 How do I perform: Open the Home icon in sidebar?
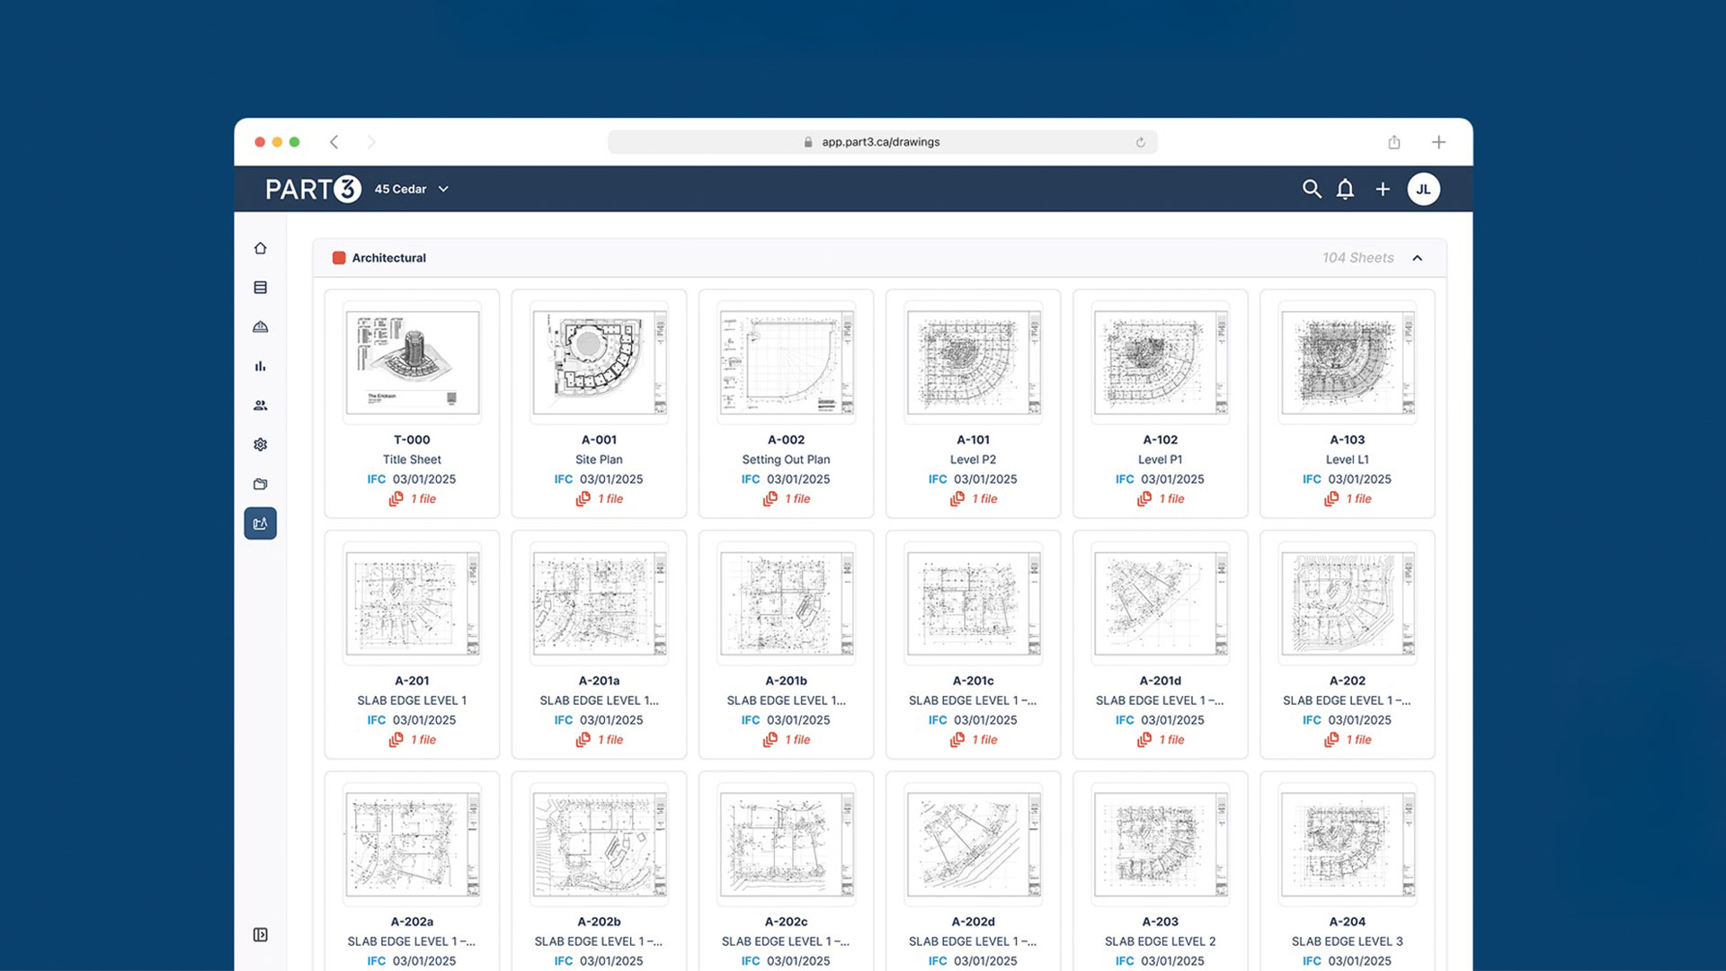(x=260, y=248)
